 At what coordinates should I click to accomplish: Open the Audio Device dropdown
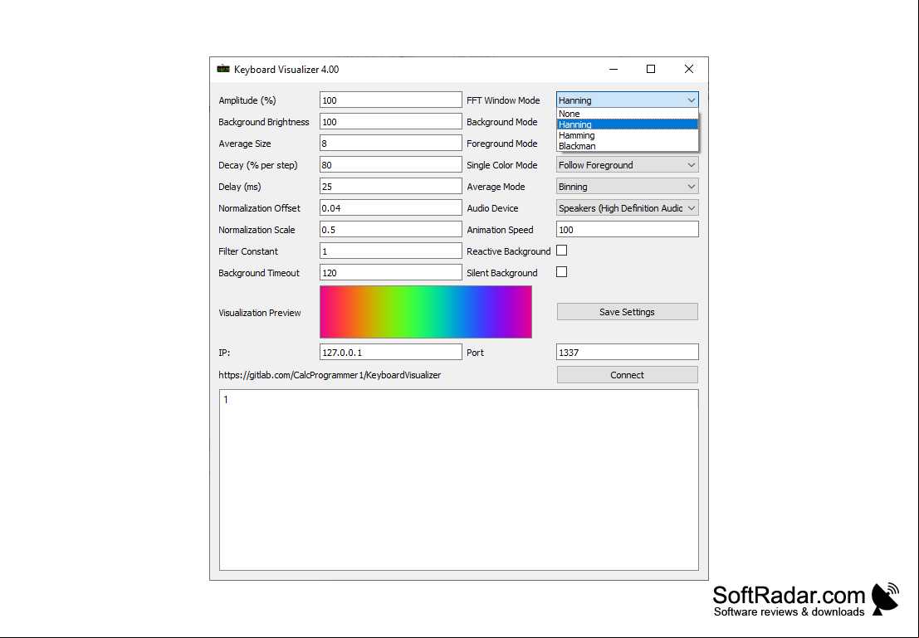pos(627,208)
